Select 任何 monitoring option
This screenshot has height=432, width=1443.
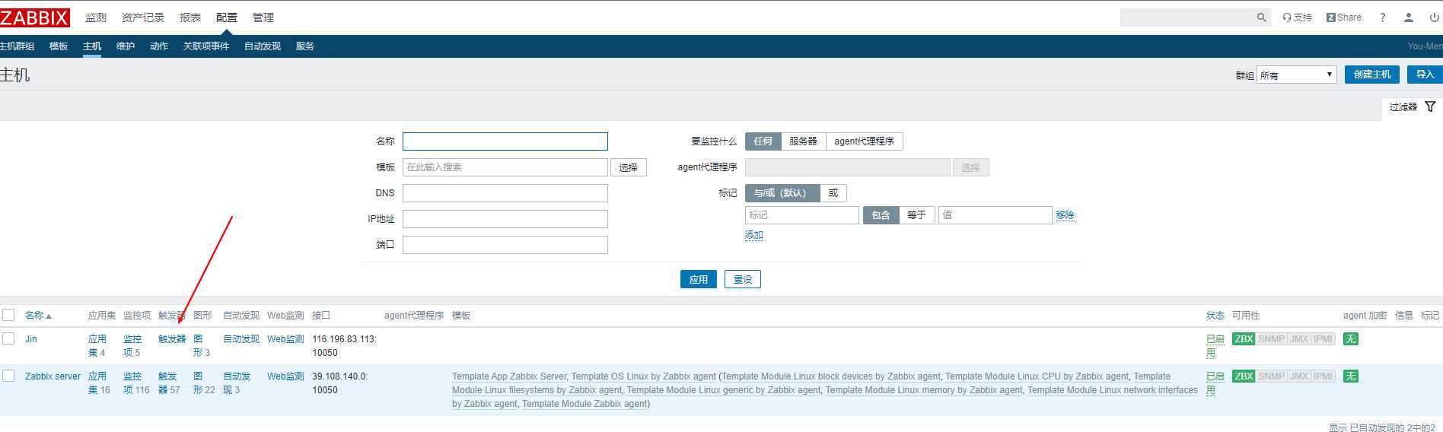point(763,141)
